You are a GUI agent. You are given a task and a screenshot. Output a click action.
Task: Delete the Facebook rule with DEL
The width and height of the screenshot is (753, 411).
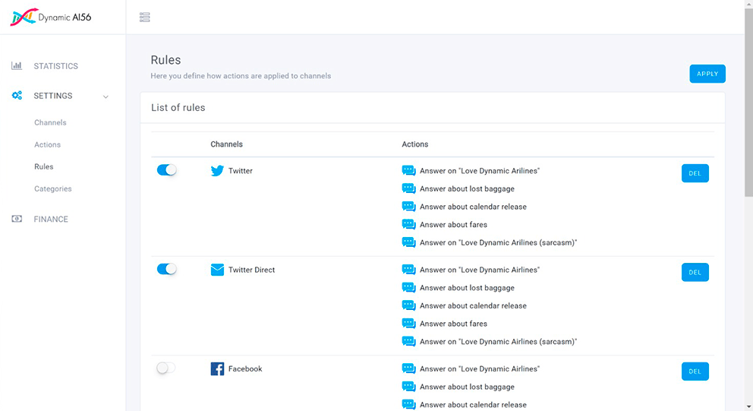[x=695, y=371]
